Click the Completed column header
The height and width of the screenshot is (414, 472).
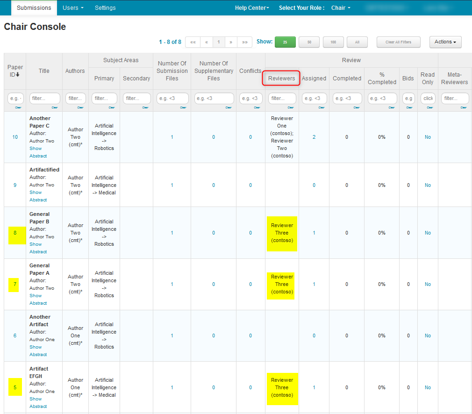point(347,79)
